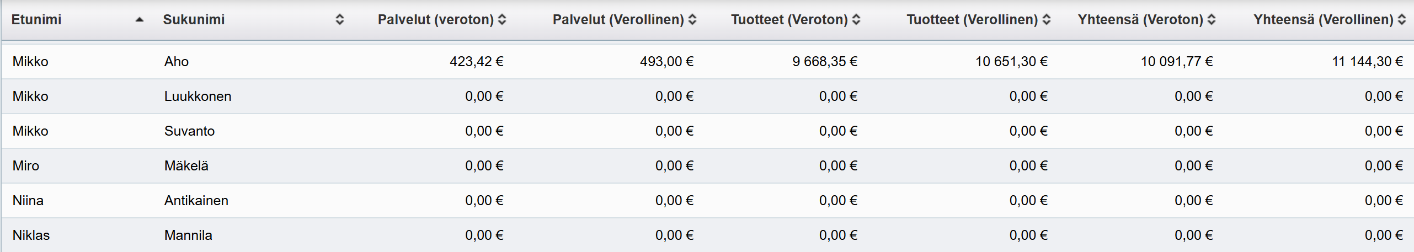The height and width of the screenshot is (252, 1414).
Task: Sort by Yhteensä (Verollinen) arrows icon
Action: point(1402,20)
